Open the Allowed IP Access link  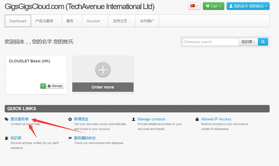pos(216,119)
